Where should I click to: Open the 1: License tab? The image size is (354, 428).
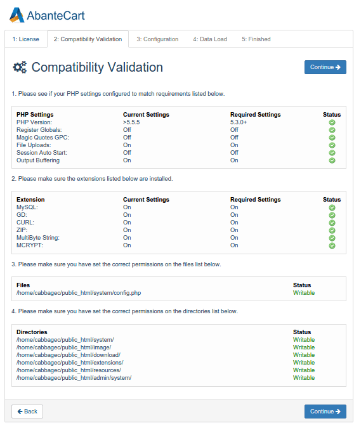(25, 39)
